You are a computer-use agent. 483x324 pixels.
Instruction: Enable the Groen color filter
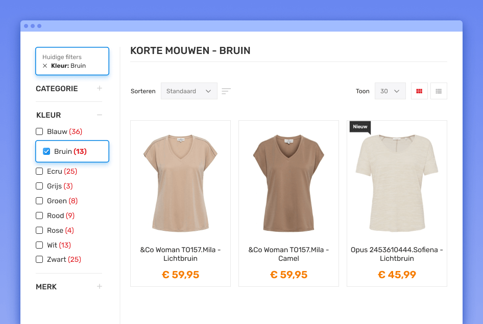39,201
